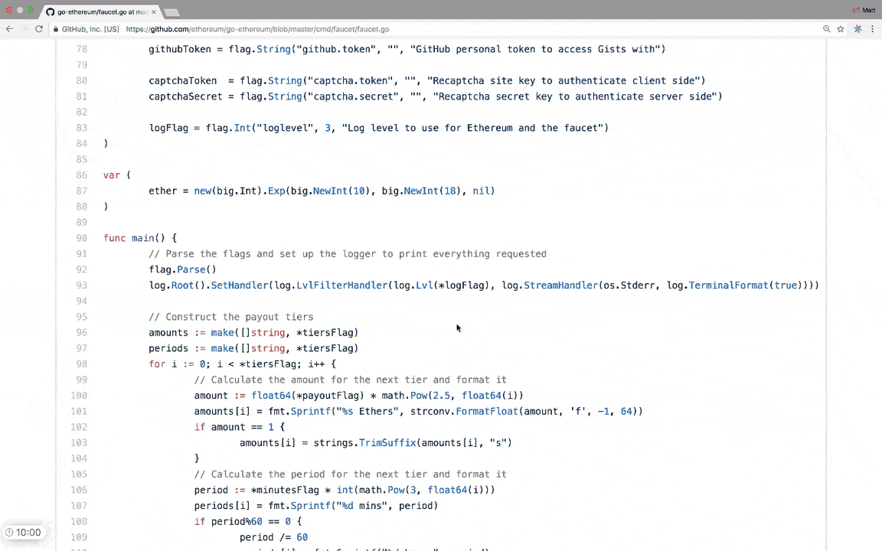Click the page scrollbar on the right
882x551 pixels.
877,230
